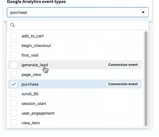Click the purchase option label in list

point(30,84)
